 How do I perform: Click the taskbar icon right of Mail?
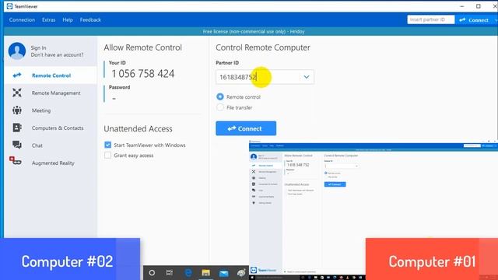pyautogui.click(x=241, y=273)
